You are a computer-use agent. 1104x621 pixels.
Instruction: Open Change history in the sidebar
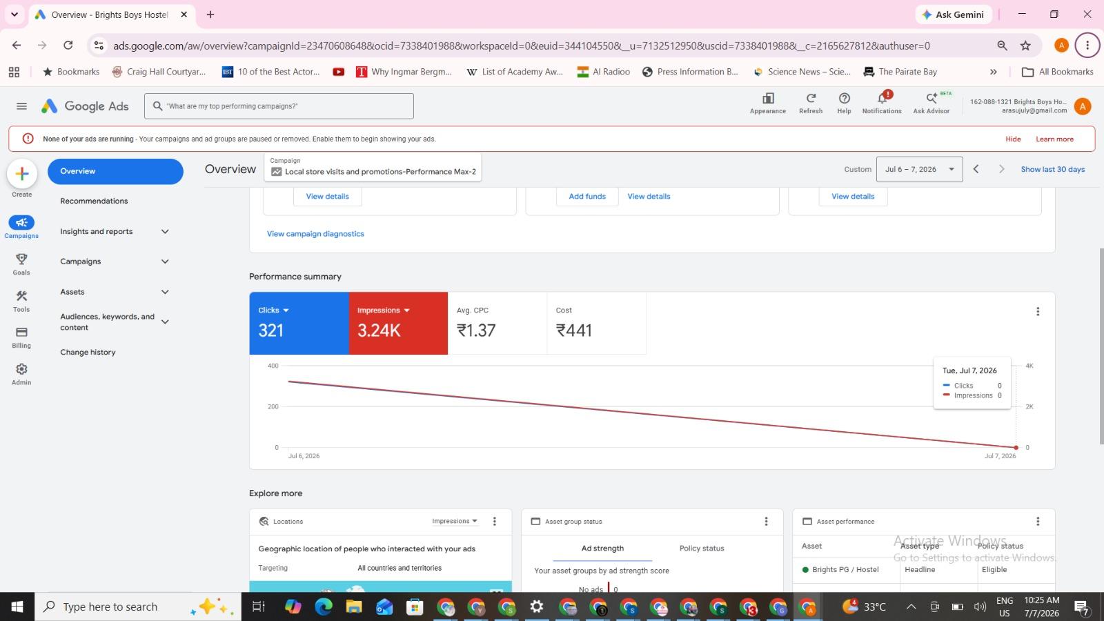[88, 353]
